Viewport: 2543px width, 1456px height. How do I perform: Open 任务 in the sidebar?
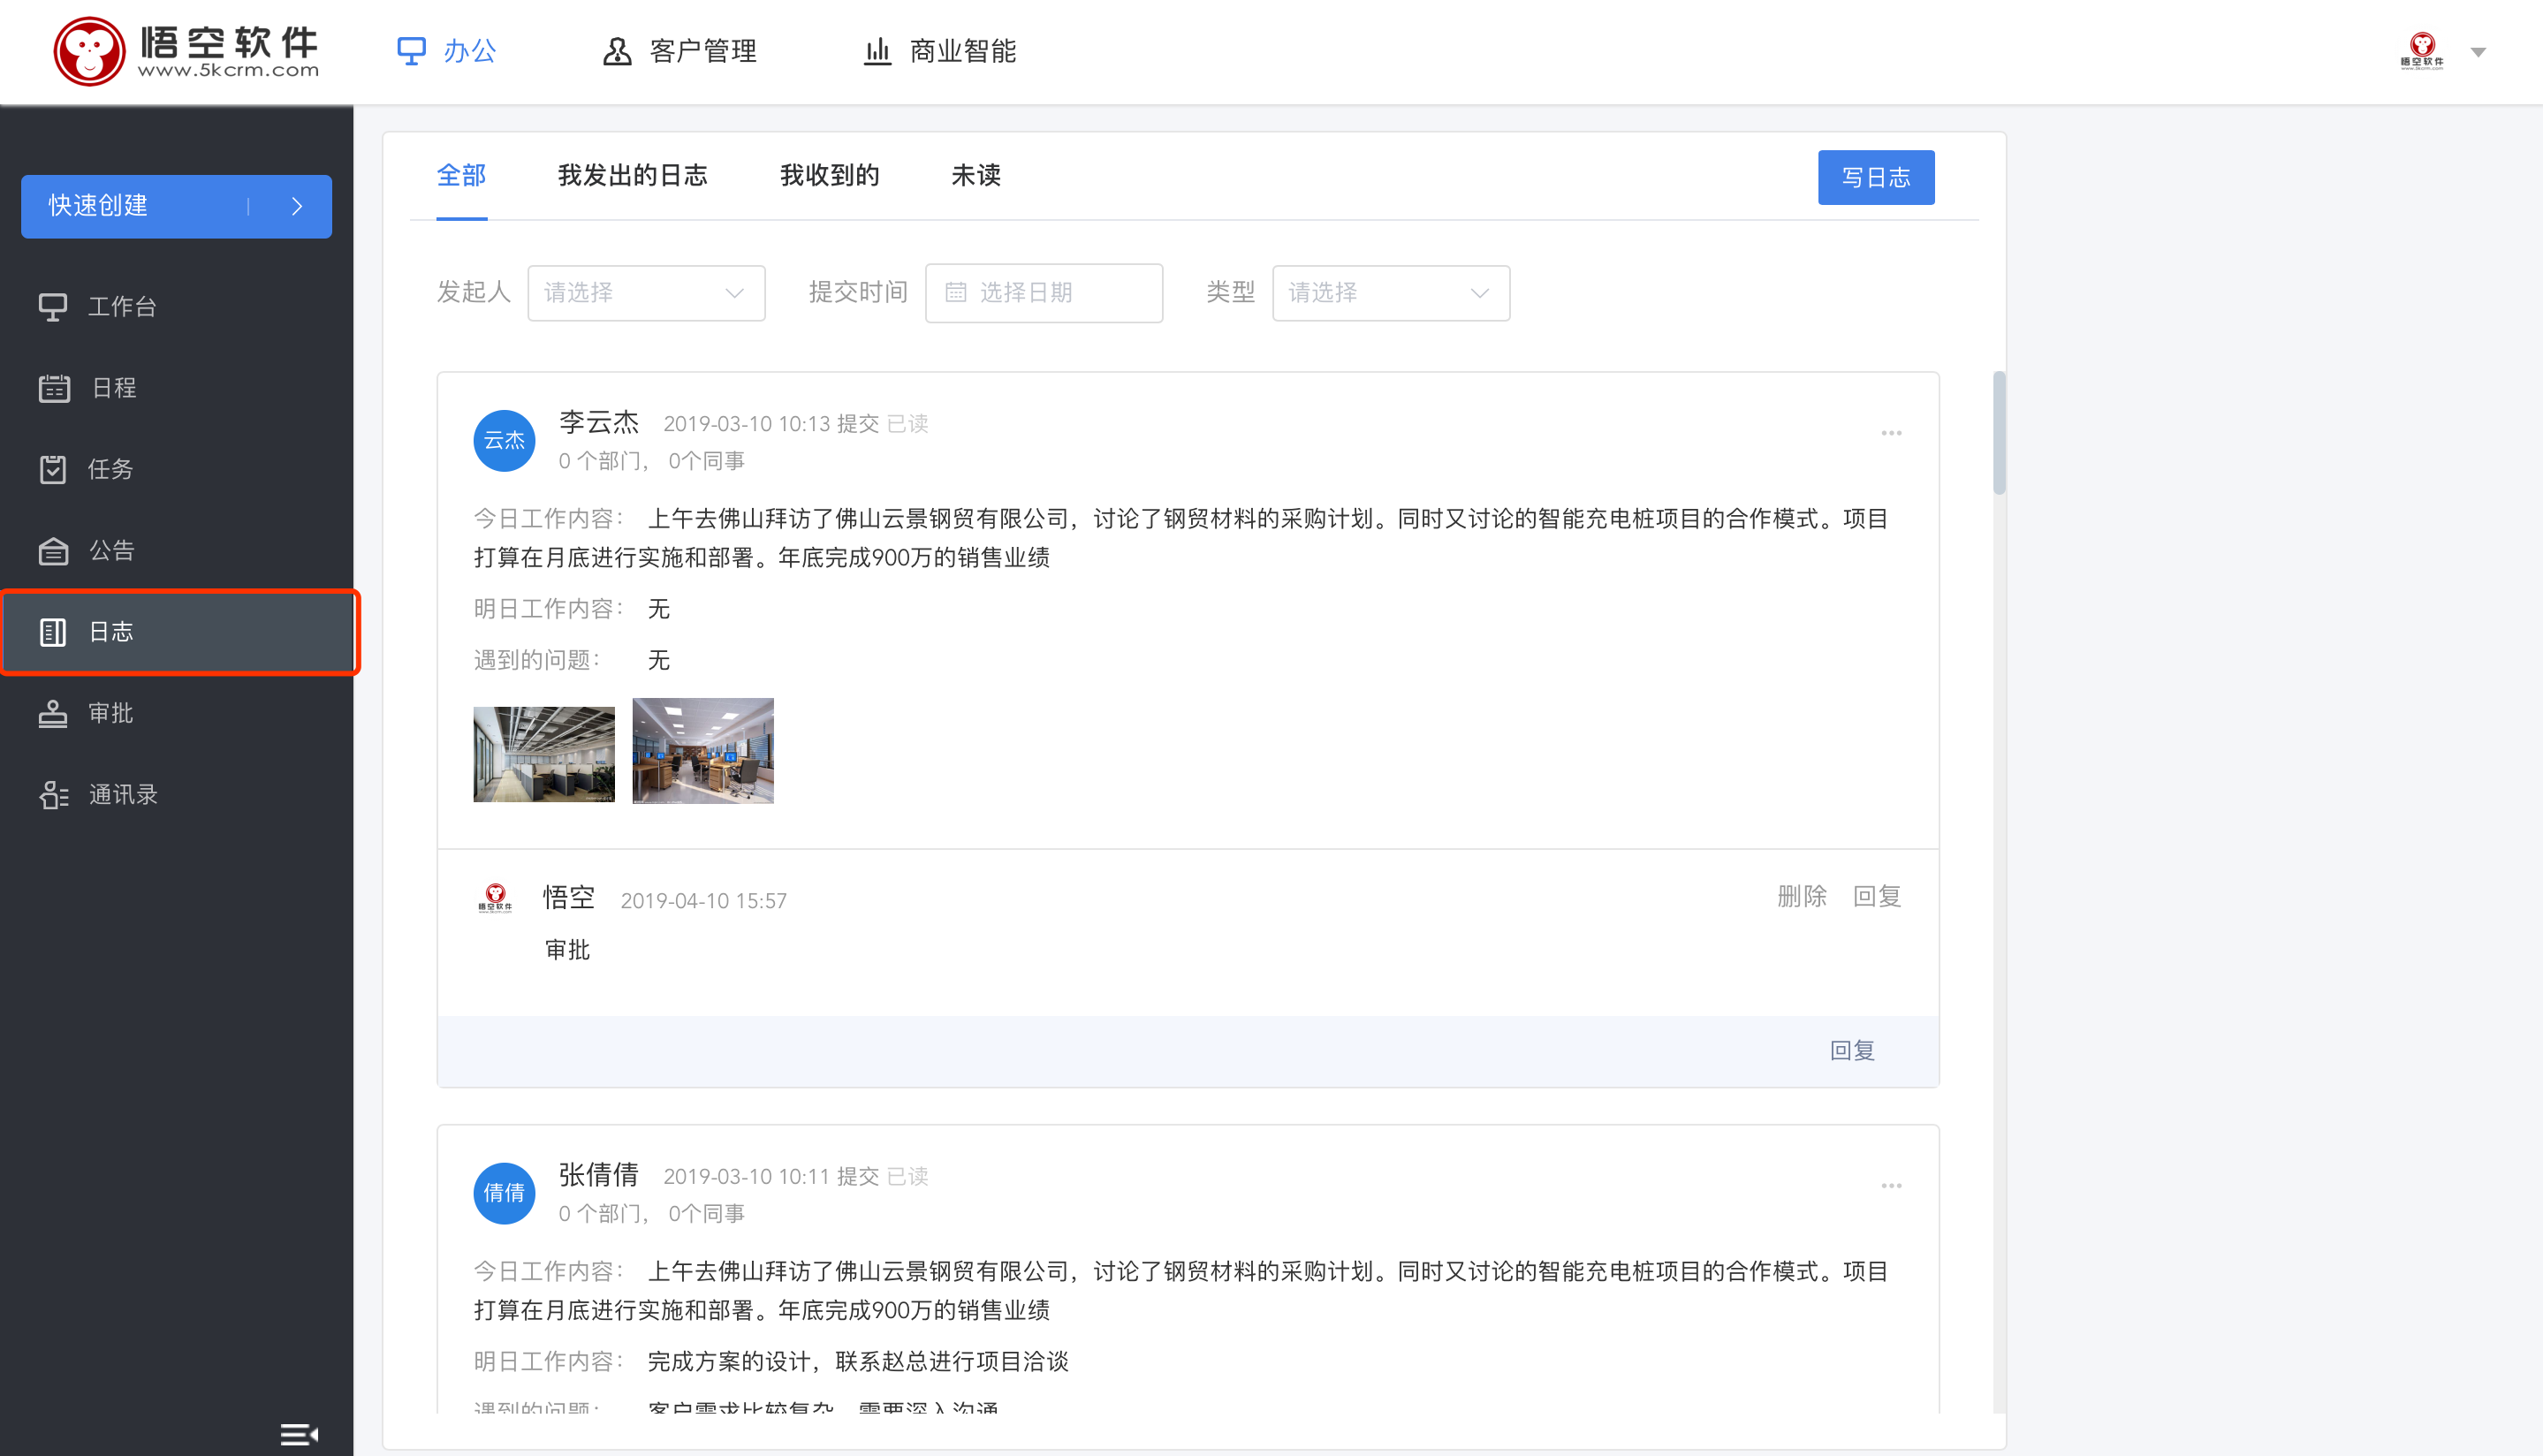[x=176, y=469]
